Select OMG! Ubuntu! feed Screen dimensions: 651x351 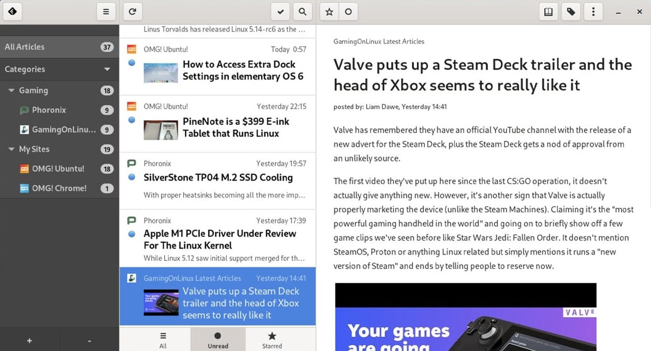[x=59, y=169]
